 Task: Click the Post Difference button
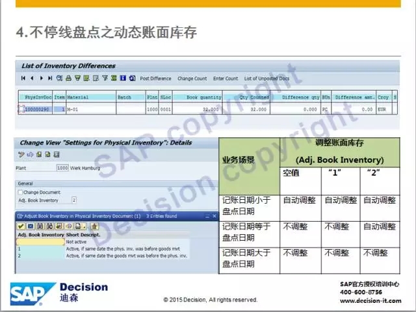155,78
